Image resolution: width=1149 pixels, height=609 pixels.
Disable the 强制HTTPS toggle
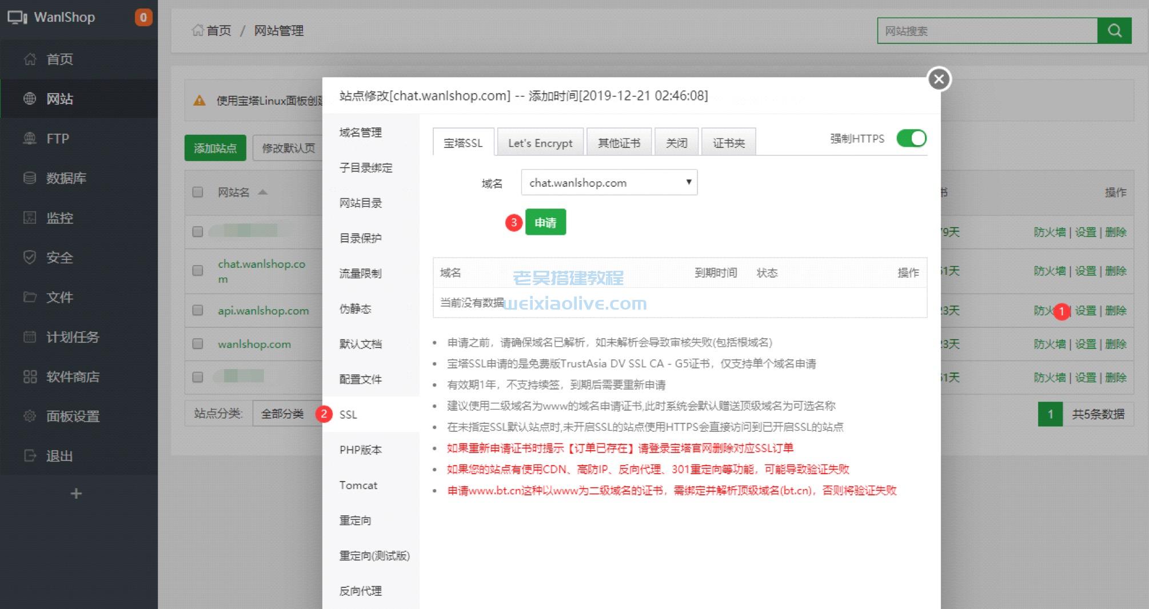tap(911, 138)
